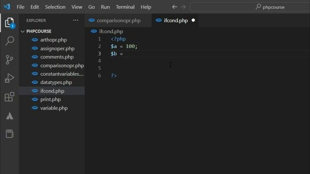Screen dimensions: 310x174
Task: Open the Explorer view in activity bar
Action: point(9,23)
